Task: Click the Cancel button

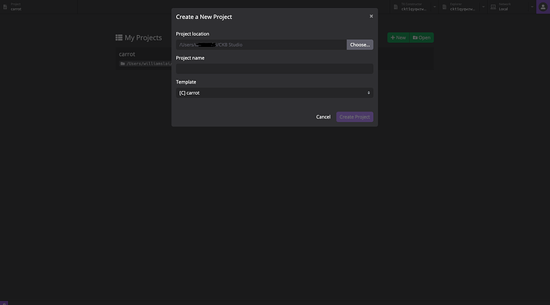Action: (323, 117)
